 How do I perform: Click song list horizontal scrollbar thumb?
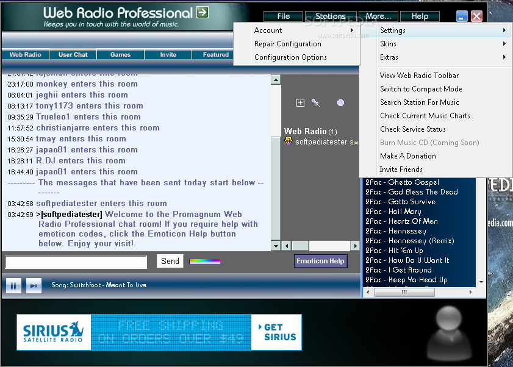(404, 292)
